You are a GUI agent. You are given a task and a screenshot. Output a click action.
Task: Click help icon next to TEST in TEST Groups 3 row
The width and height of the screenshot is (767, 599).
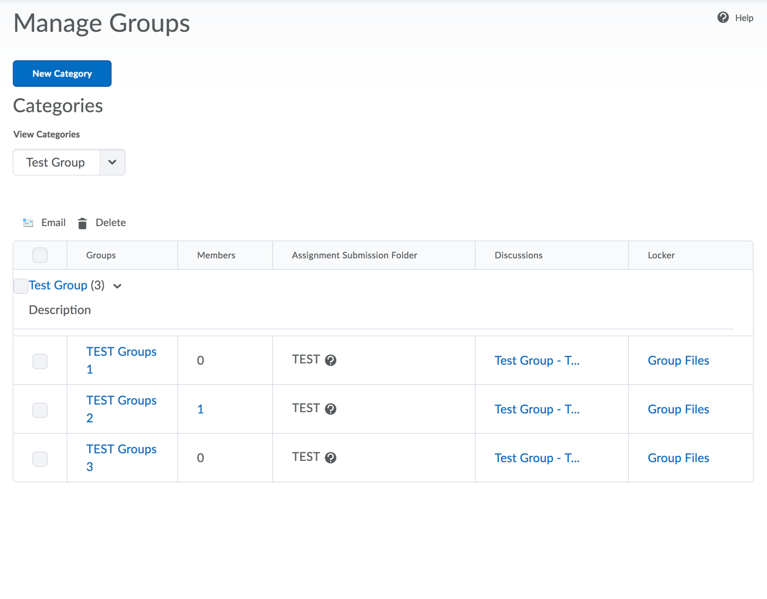[331, 458]
